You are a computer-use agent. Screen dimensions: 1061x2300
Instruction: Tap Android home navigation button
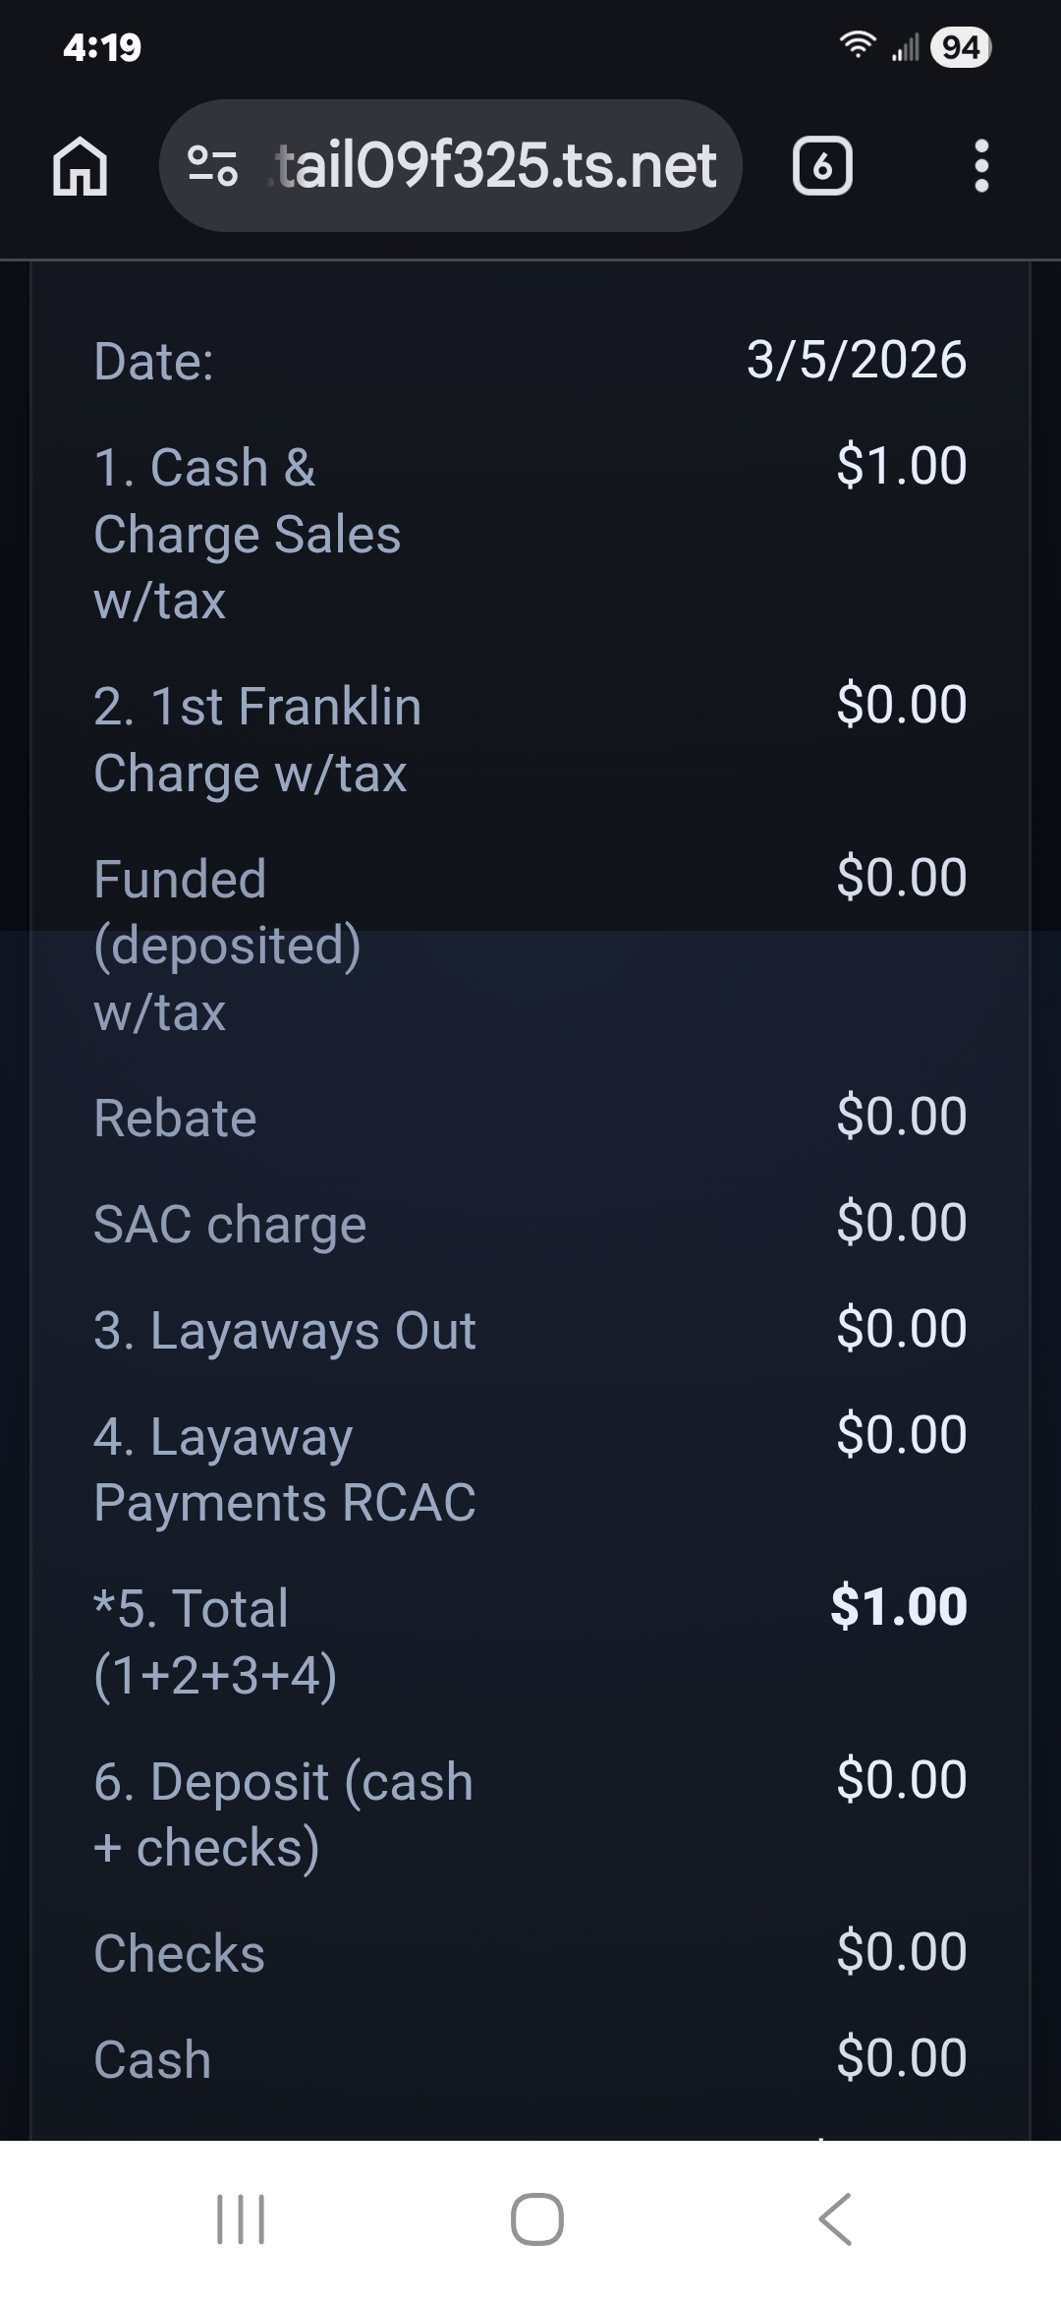click(536, 2219)
